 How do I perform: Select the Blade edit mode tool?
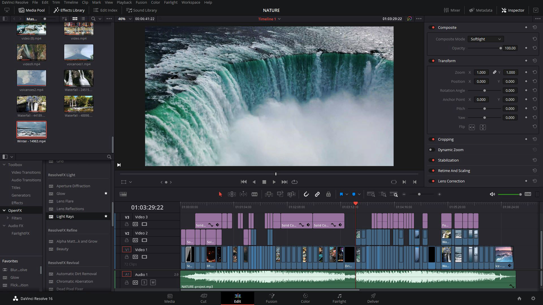(254, 194)
